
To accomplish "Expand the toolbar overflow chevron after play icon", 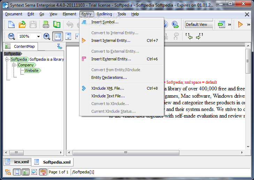I will point(249,25).
